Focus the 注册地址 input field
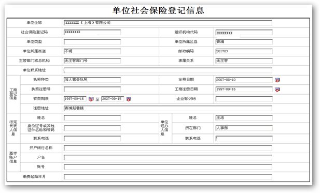 pos(168,108)
